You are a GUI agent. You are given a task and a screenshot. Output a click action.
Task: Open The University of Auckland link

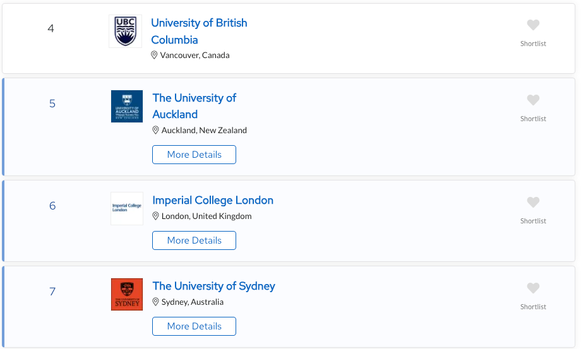click(194, 106)
